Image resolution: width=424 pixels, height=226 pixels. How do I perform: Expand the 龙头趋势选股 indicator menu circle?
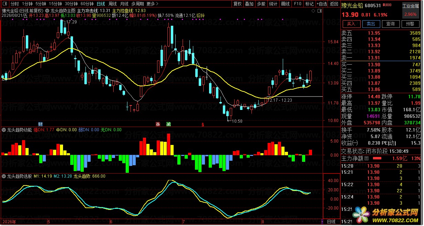pyautogui.click(x=4, y=176)
